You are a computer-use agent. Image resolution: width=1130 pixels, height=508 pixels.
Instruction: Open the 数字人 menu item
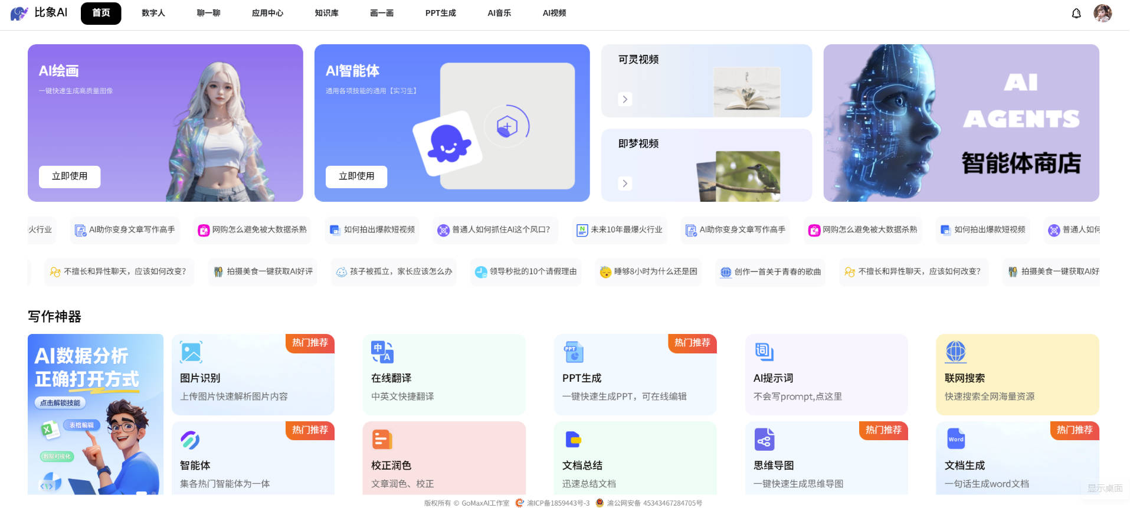pyautogui.click(x=153, y=13)
